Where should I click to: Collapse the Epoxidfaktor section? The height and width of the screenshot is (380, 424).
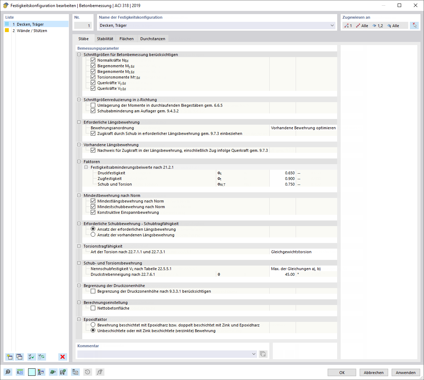pyautogui.click(x=79, y=319)
